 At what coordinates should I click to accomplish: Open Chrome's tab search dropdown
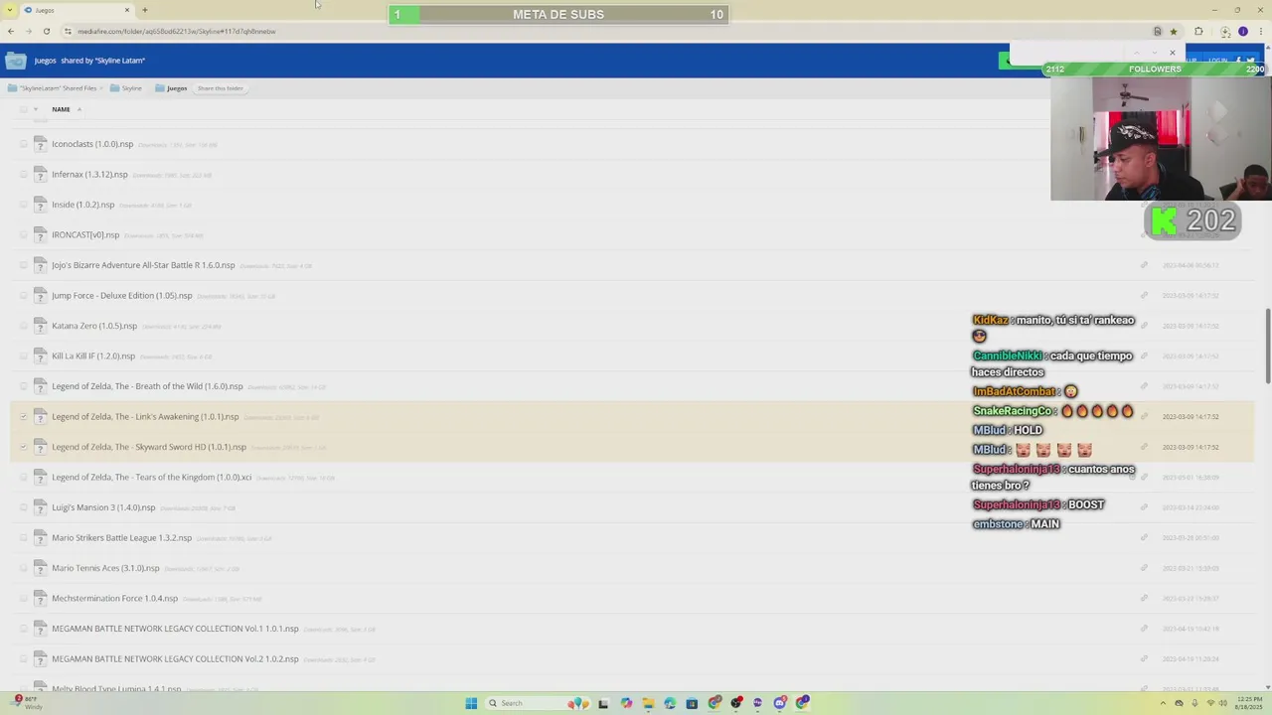pos(11,10)
